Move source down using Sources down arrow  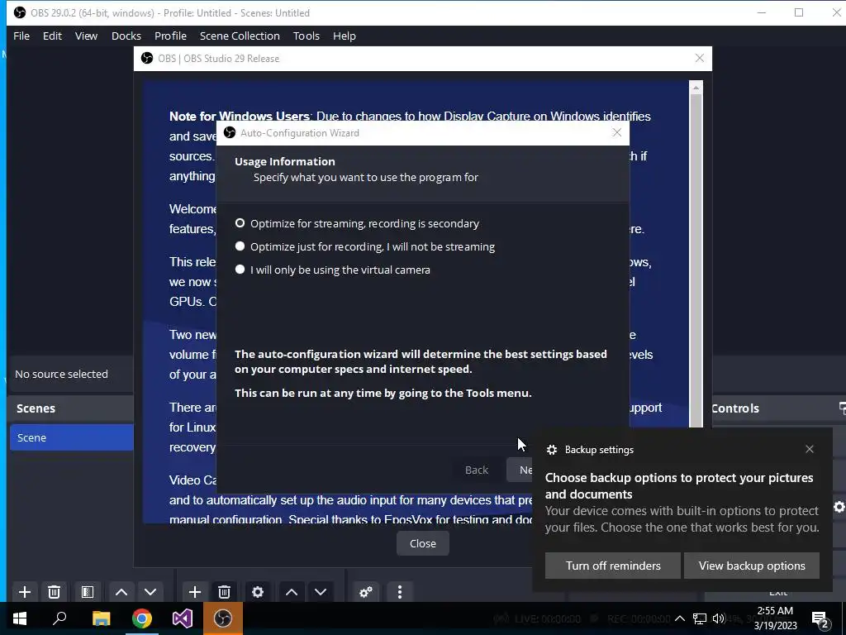coord(321,592)
